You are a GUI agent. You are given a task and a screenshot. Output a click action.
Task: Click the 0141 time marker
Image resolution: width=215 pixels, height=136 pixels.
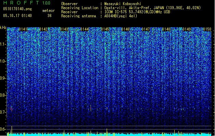click(23, 29)
